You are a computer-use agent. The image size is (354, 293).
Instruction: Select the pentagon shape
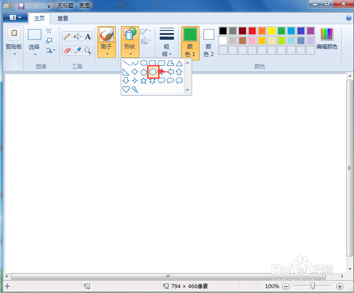pyautogui.click(x=143, y=72)
